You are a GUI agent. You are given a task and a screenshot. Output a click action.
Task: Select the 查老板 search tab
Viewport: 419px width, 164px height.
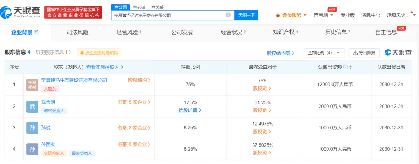(139, 7)
